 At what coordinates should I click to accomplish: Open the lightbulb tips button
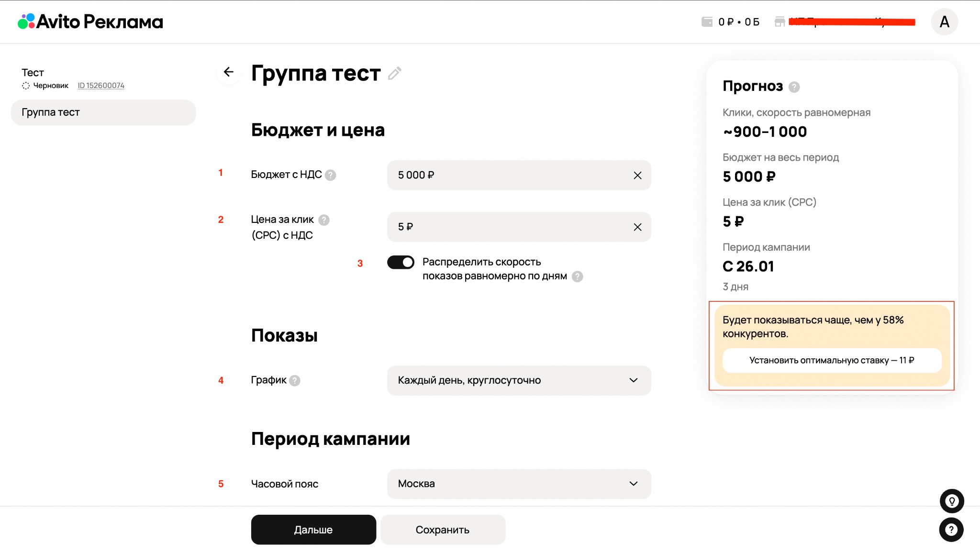[951, 501]
